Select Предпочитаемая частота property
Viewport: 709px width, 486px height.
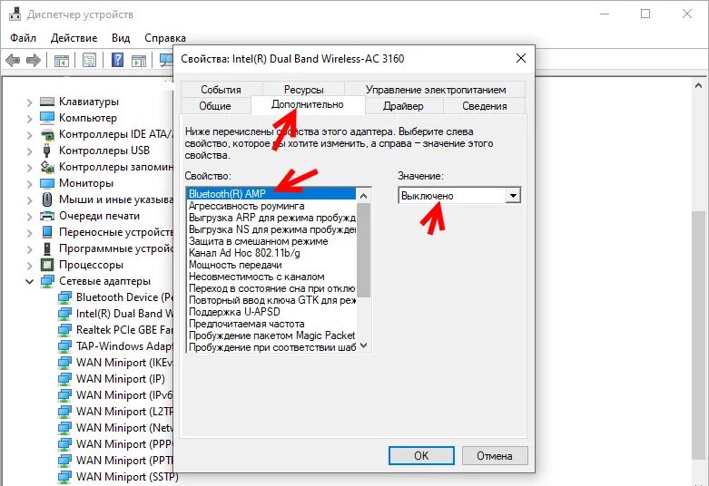click(271, 324)
